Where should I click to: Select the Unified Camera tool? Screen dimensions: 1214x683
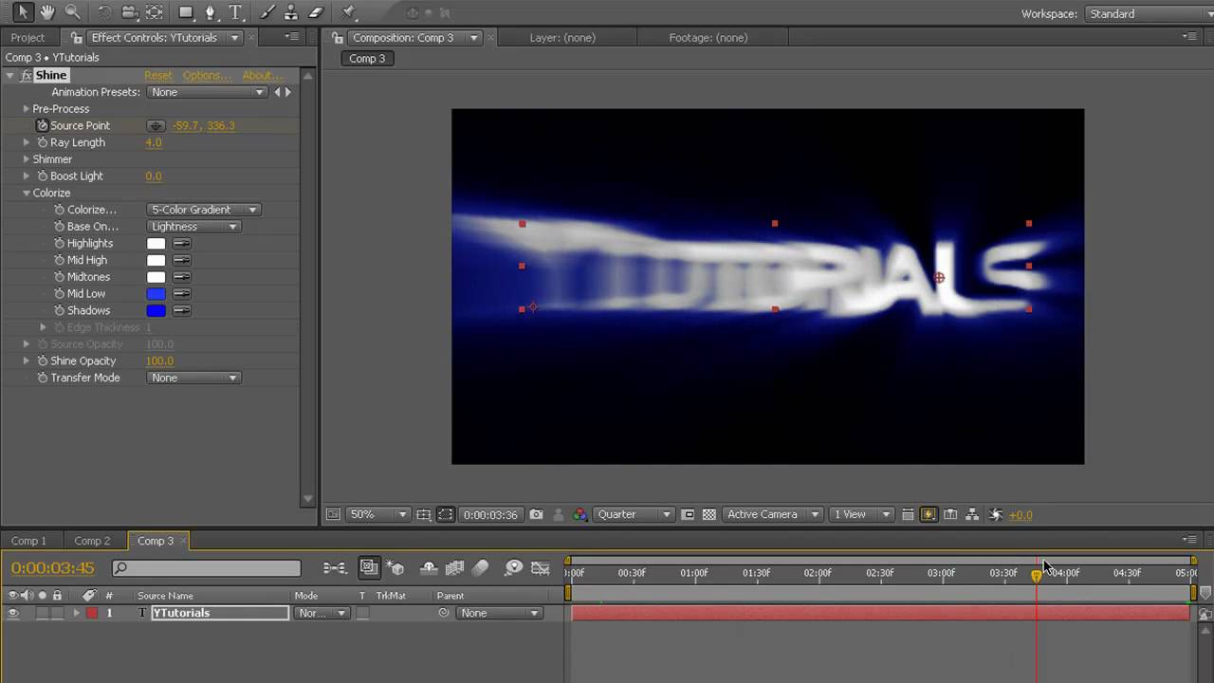tap(129, 12)
